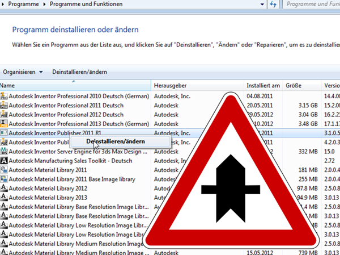340x255 pixels.
Task: Open the Organisieren dropdown menu
Action: [23, 72]
